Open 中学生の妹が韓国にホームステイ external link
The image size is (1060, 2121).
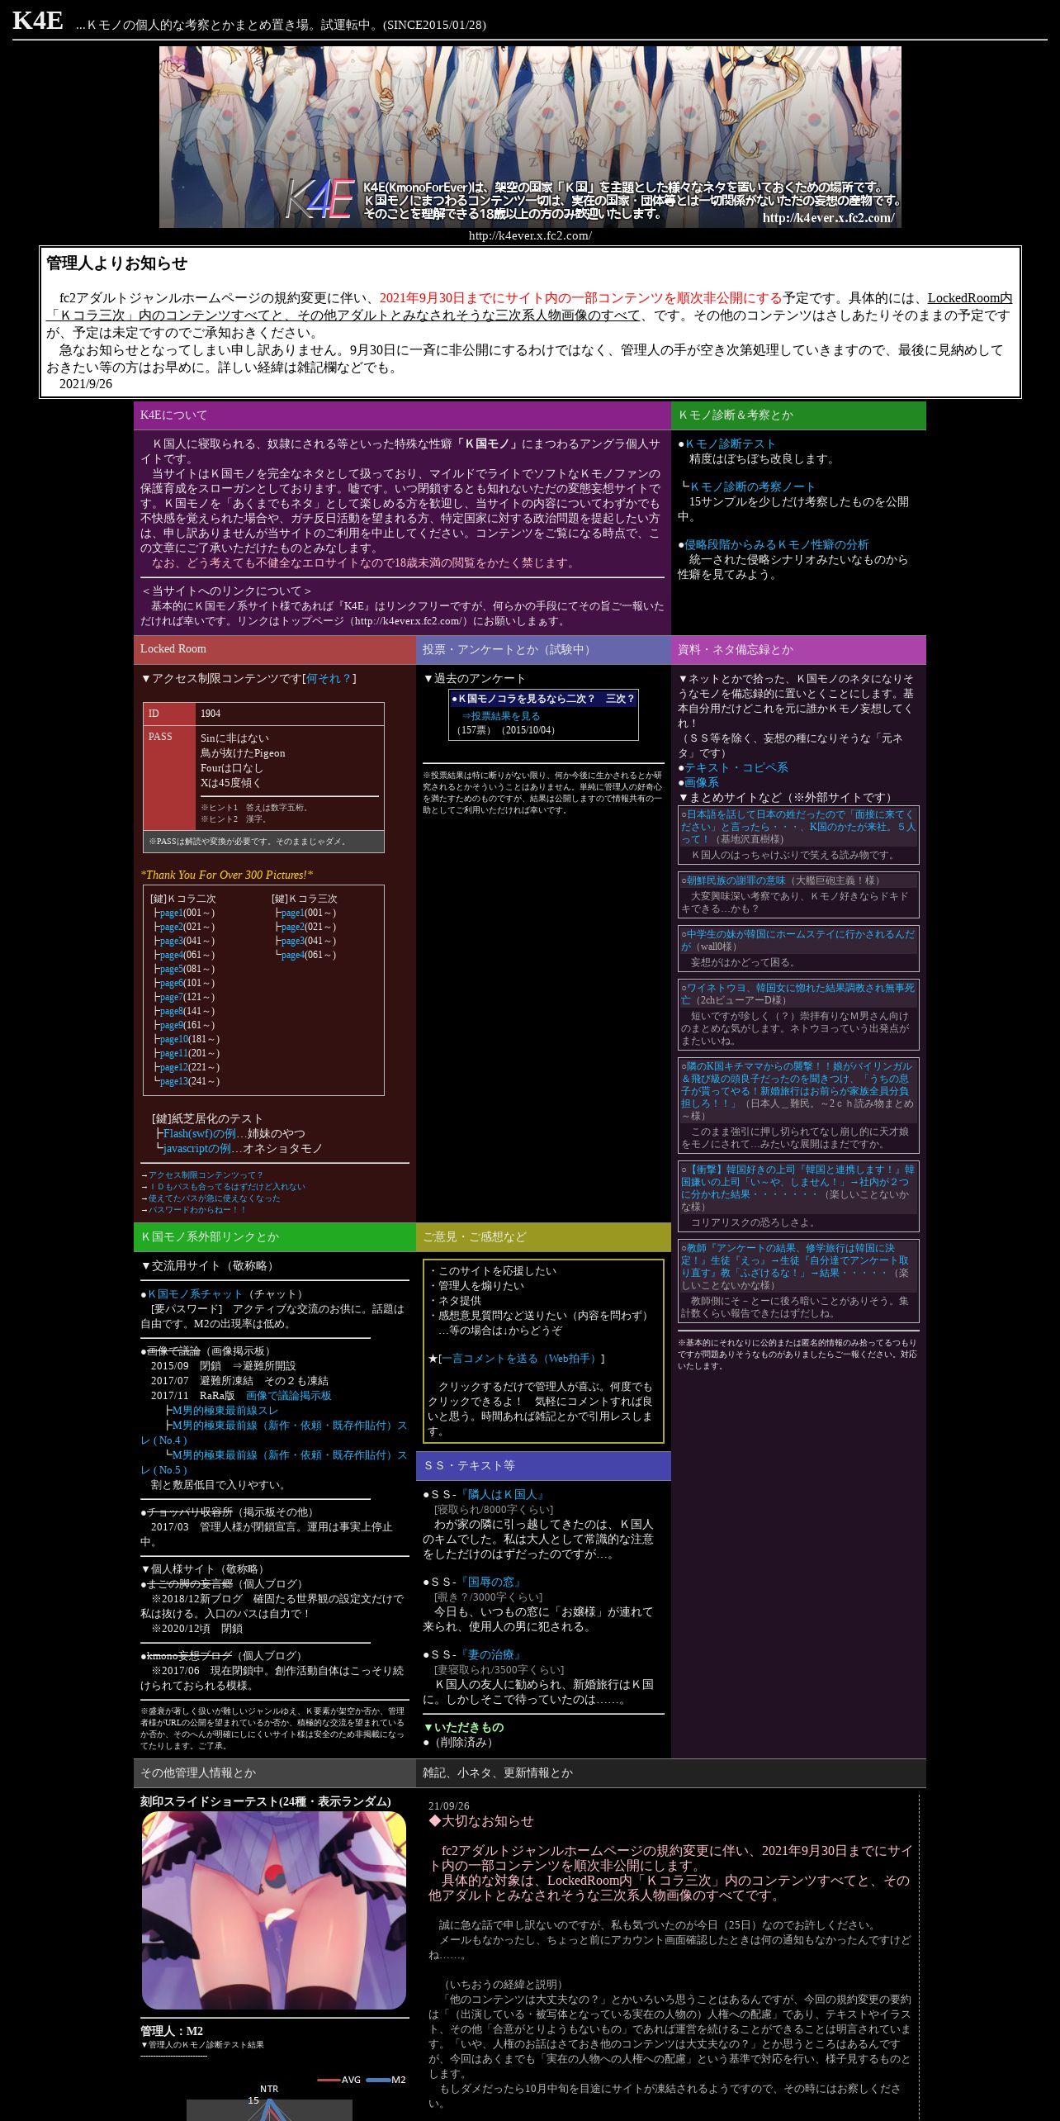pyautogui.click(x=797, y=940)
